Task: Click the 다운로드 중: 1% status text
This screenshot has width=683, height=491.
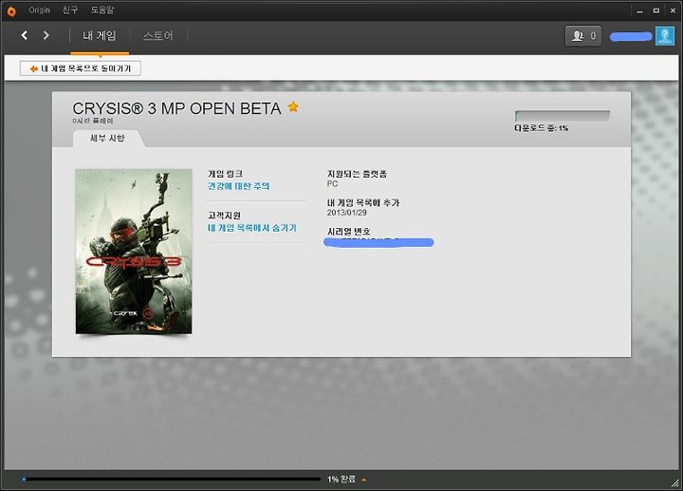Action: pyautogui.click(x=541, y=128)
